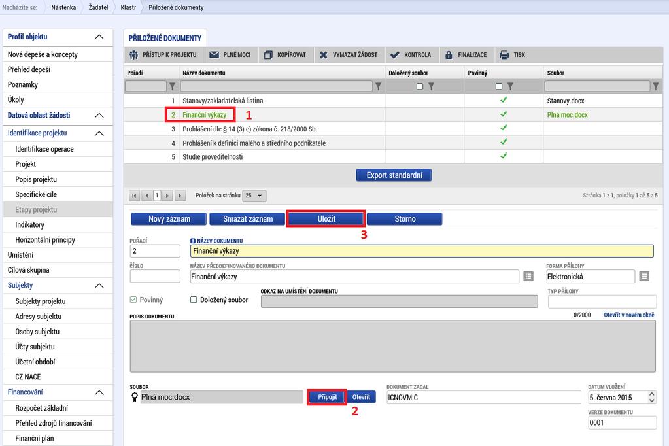This screenshot has height=446, width=669.
Task: Click the Popis dokumentu text area
Action: [392, 346]
